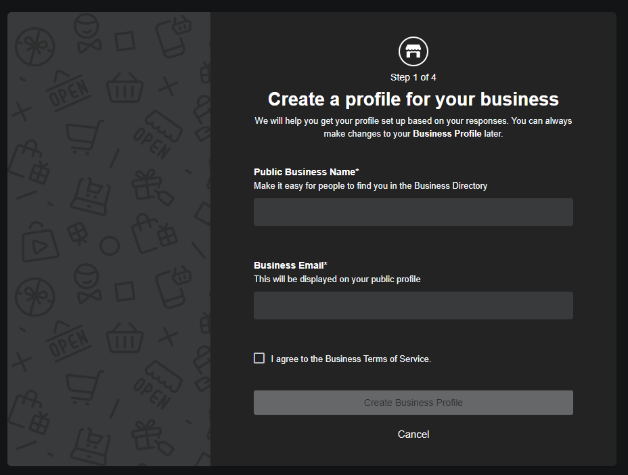The height and width of the screenshot is (475, 628).
Task: Click the bold "Business Profile" text
Action: [x=447, y=133]
